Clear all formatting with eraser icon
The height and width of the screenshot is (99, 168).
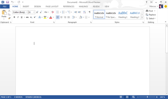(x=52, y=12)
